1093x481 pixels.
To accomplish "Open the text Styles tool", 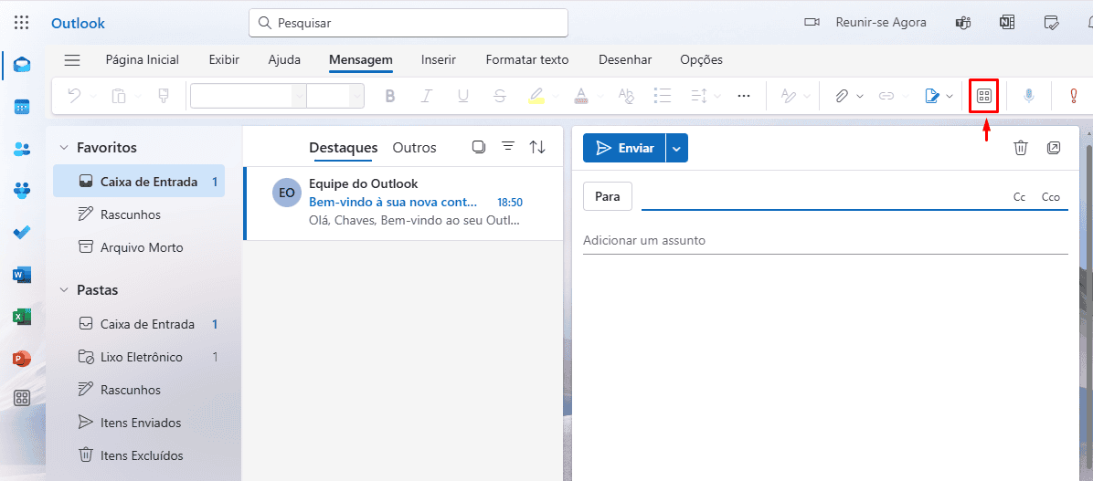I will (x=789, y=96).
